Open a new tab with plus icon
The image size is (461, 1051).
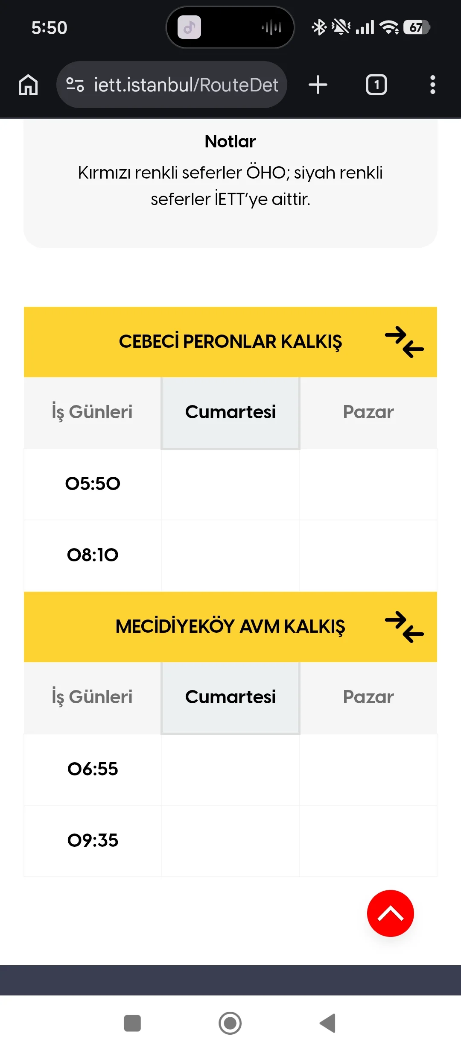pos(318,85)
